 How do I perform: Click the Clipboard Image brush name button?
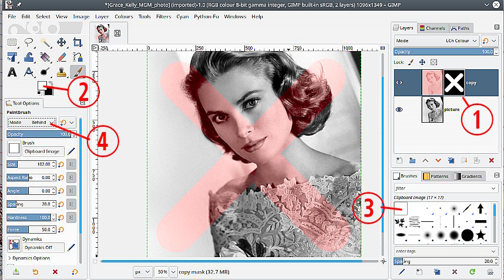click(x=43, y=151)
